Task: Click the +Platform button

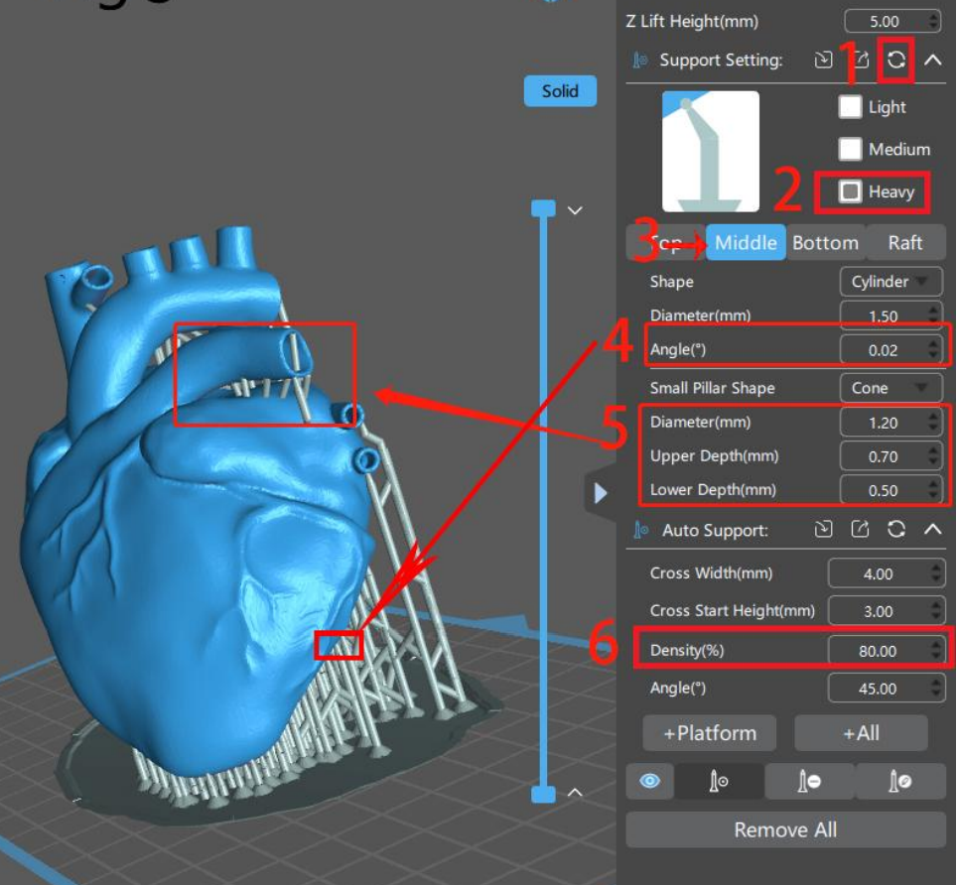Action: [710, 733]
